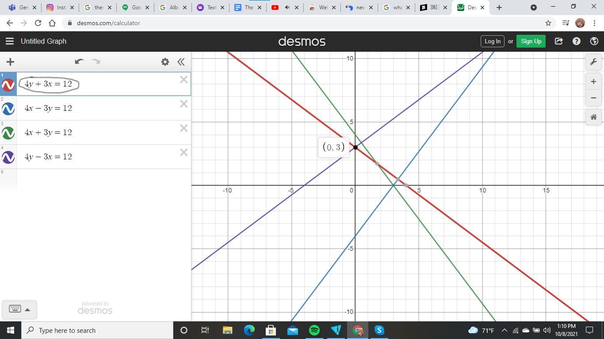This screenshot has height=339, width=604.
Task: Add a new expression item
Action: [x=10, y=62]
